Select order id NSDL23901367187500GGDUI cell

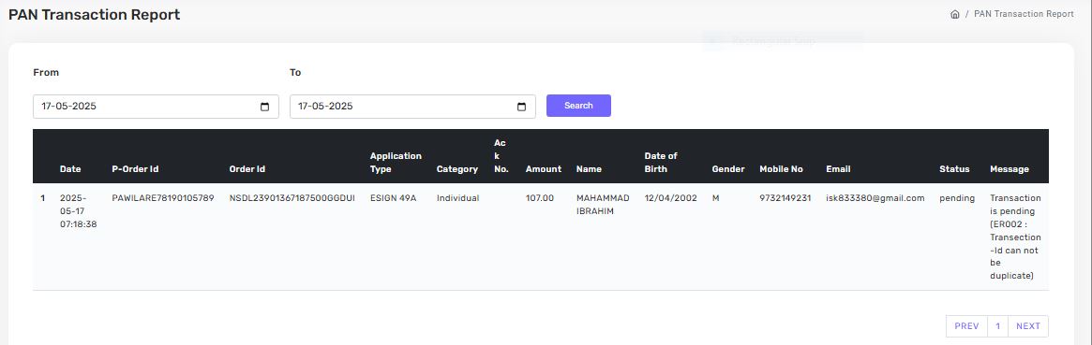click(292, 198)
